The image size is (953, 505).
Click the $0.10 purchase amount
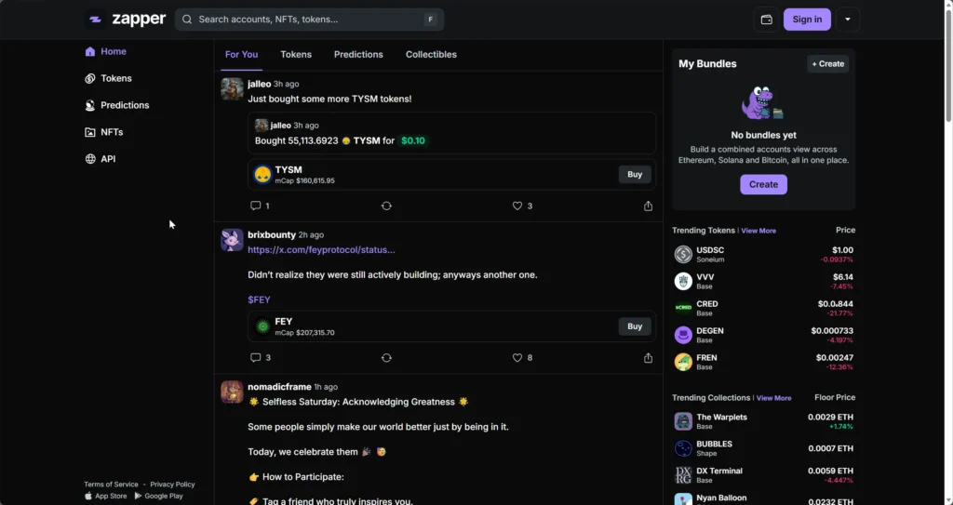coord(413,140)
